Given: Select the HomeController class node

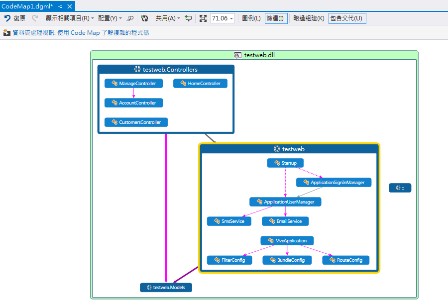Looking at the screenshot, I should click(x=200, y=84).
